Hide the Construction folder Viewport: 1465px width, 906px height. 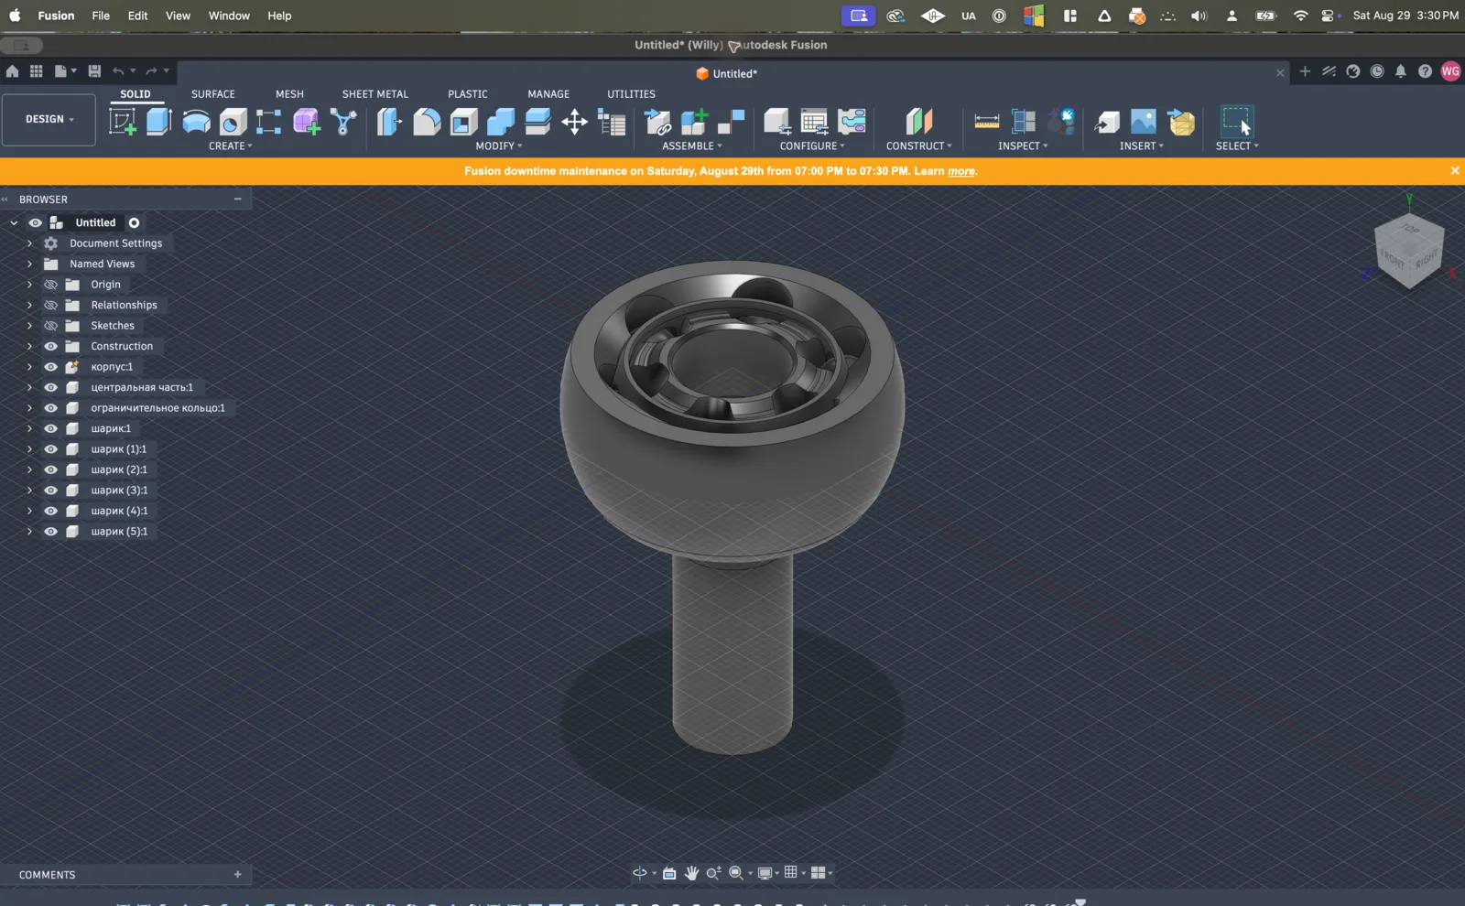click(51, 346)
